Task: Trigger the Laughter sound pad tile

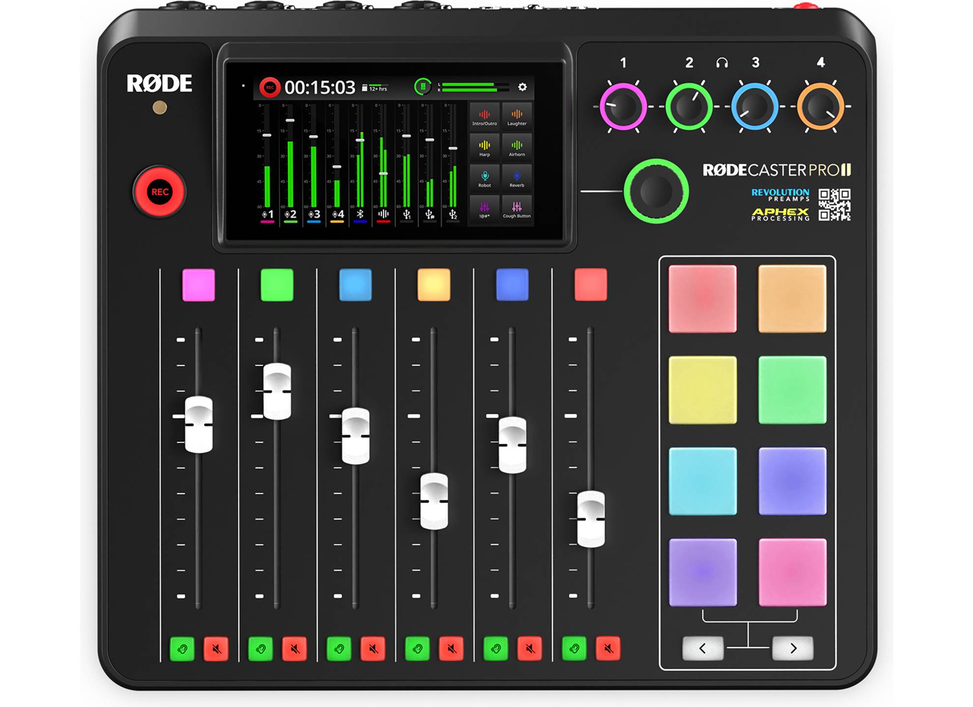Action: (x=517, y=117)
